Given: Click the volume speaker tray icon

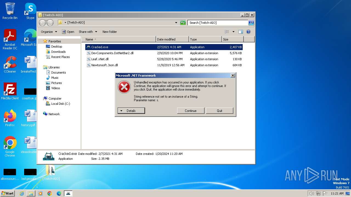Looking at the screenshot, I should [312, 193].
